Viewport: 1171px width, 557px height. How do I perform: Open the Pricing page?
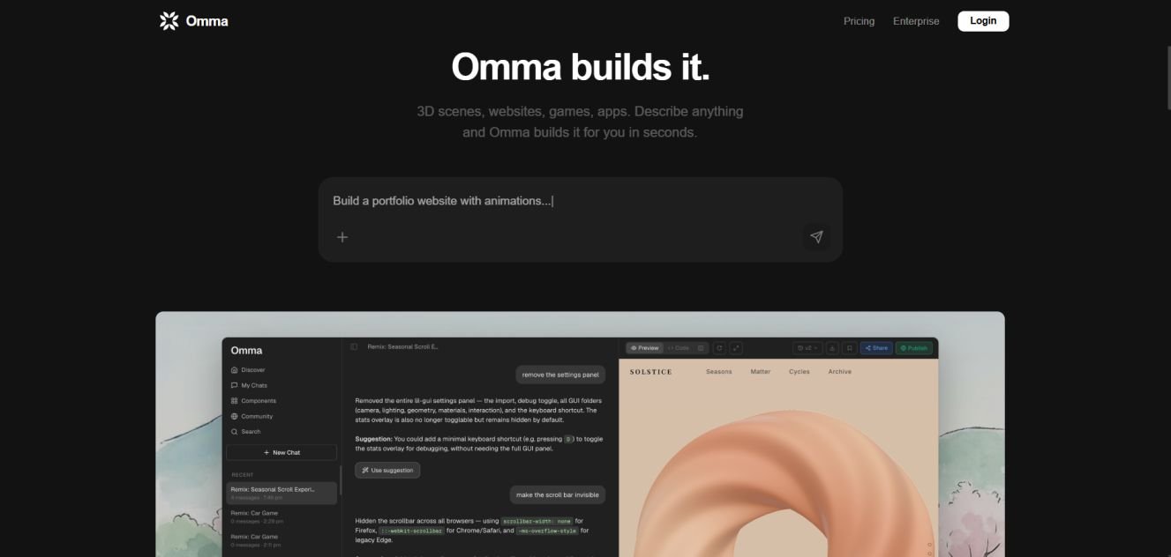pos(859,21)
